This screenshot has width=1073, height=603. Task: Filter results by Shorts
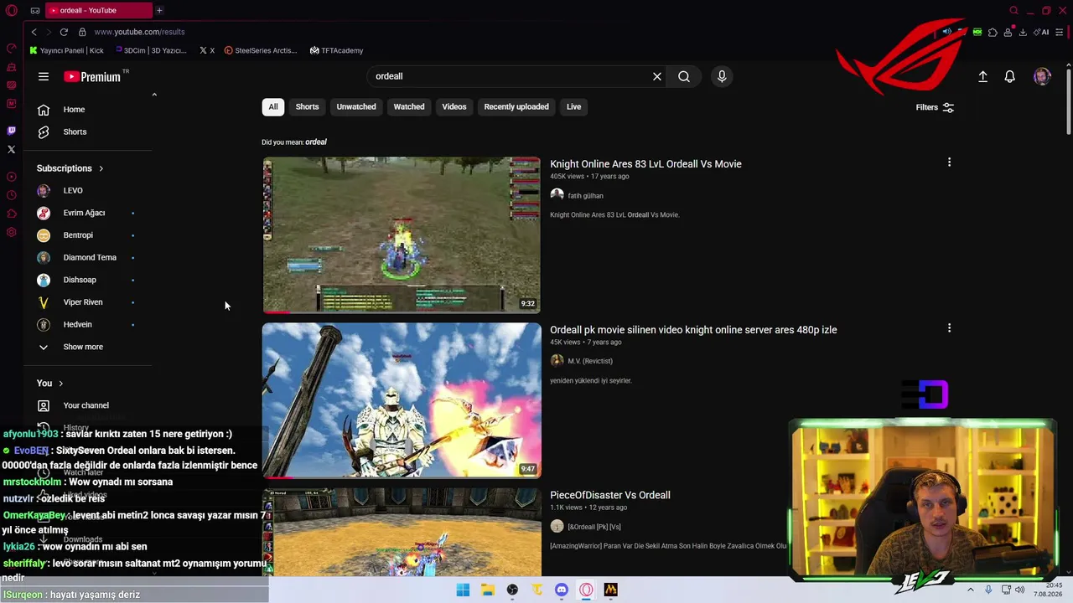(x=307, y=106)
